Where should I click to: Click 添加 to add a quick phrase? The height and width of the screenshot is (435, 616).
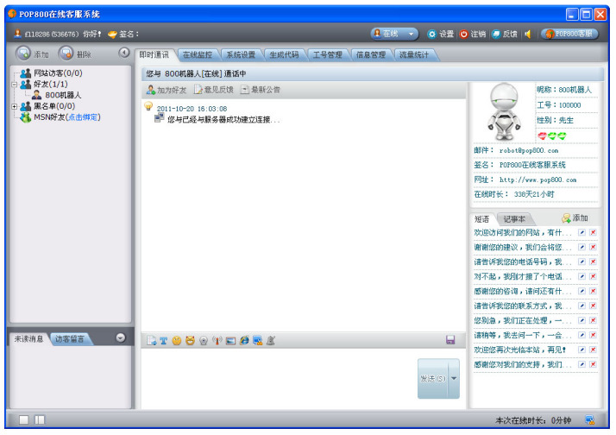tap(575, 218)
